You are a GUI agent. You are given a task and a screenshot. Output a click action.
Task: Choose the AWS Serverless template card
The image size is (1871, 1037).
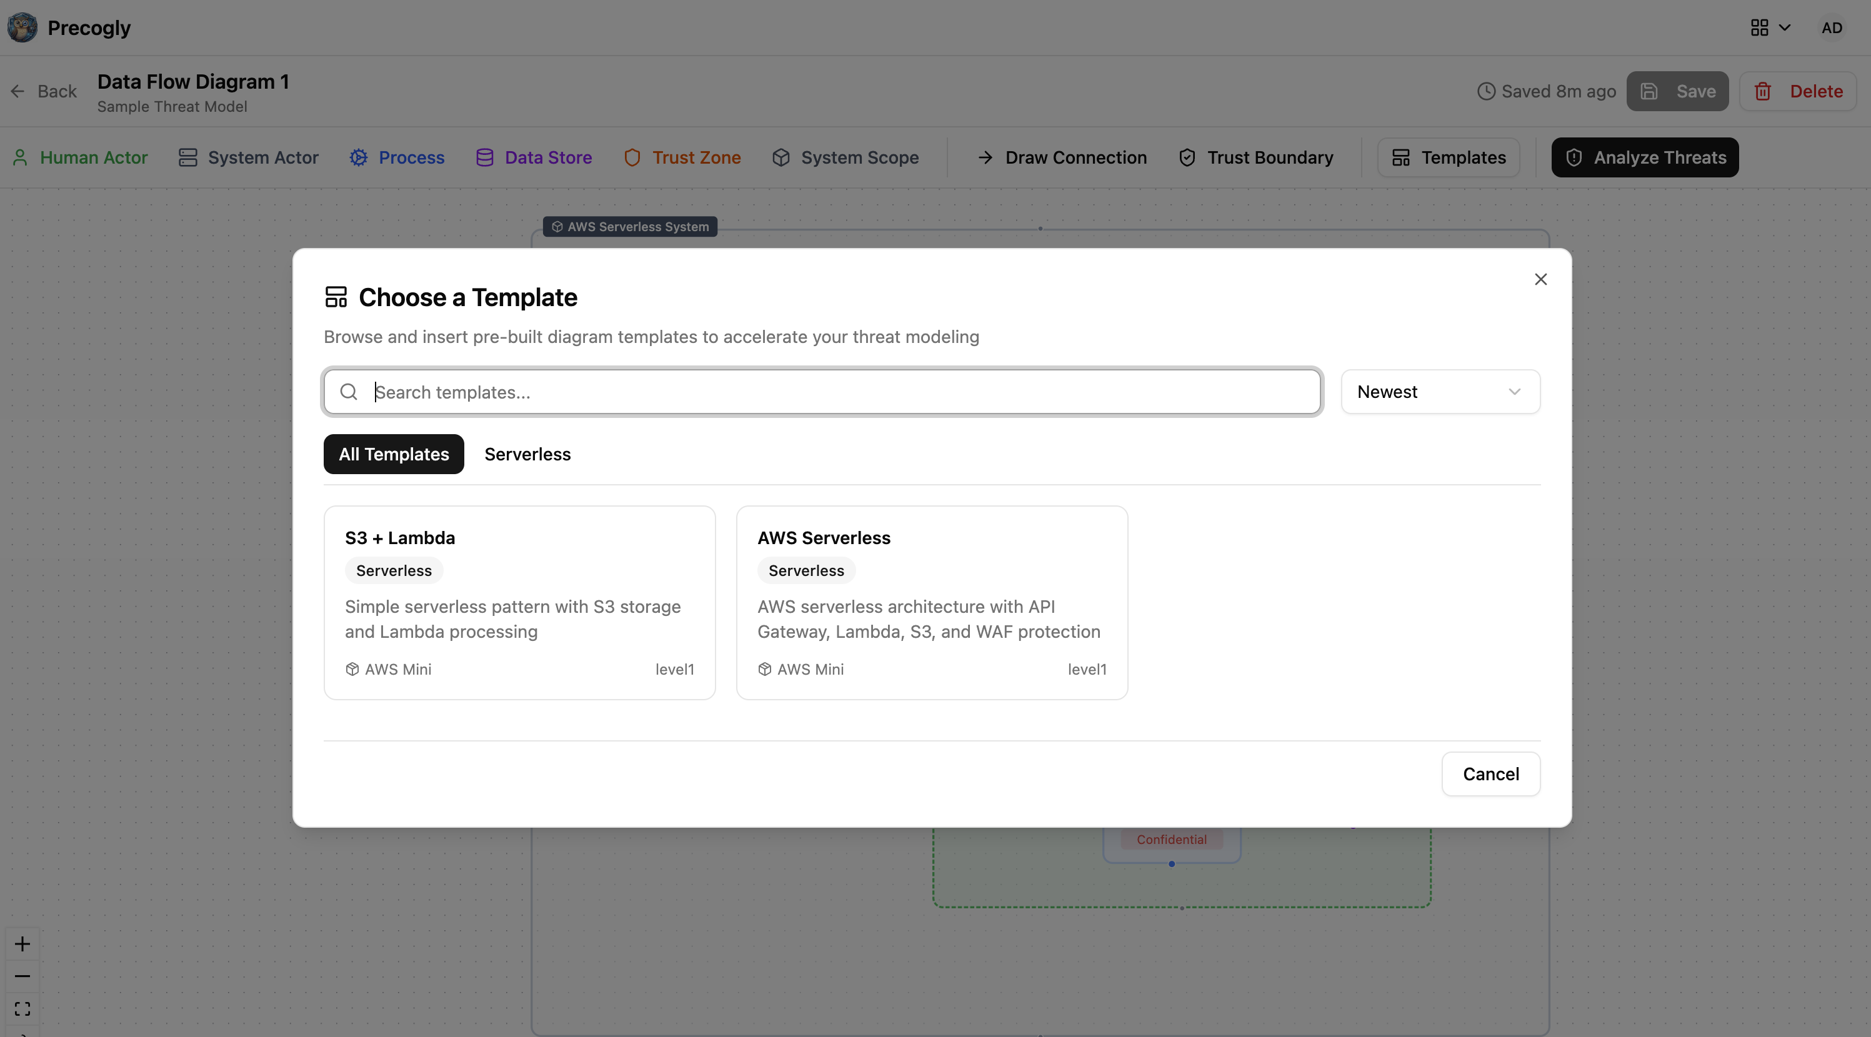click(932, 602)
